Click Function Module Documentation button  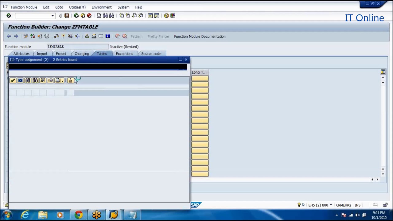point(200,36)
